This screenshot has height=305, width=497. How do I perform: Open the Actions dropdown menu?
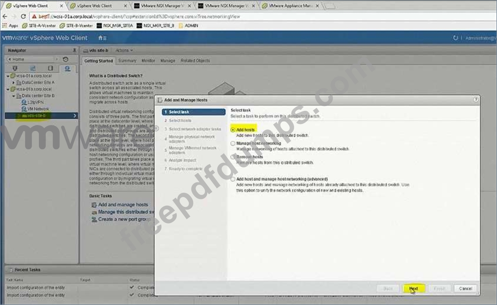click(124, 50)
